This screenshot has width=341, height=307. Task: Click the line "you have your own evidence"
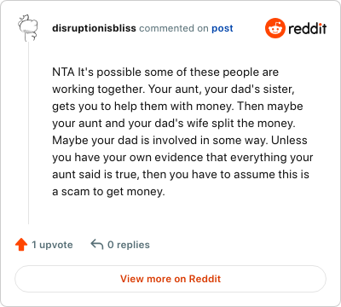click(182, 158)
